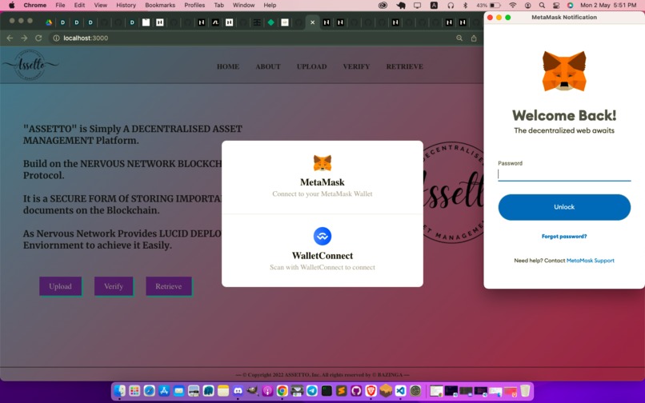Open GIMP from the Dock
The width and height of the screenshot is (645, 403).
click(253, 390)
